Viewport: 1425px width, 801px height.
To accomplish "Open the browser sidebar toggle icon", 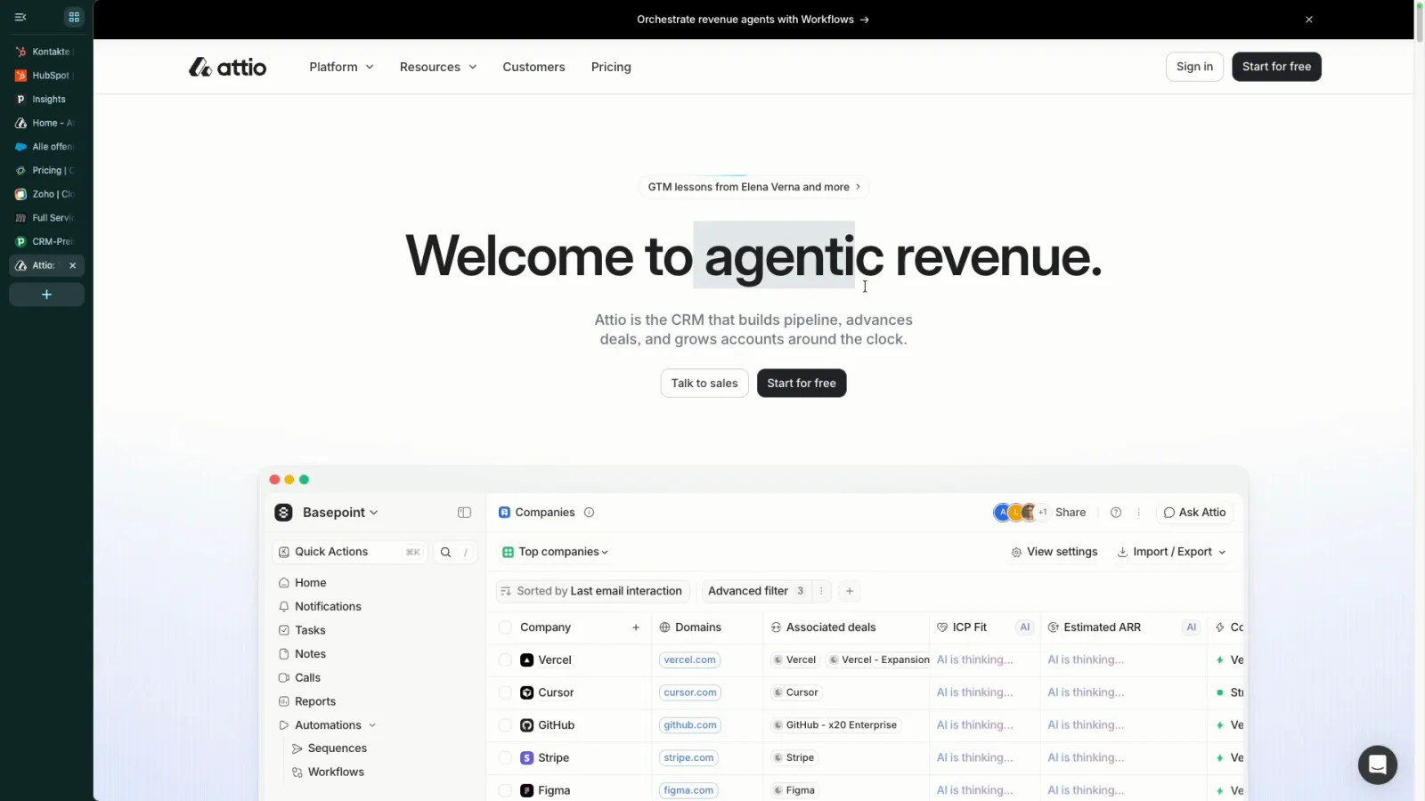I will (x=20, y=17).
